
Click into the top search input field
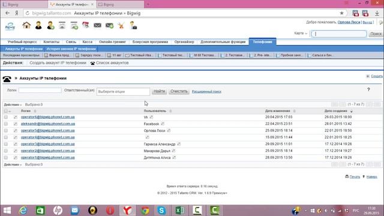coord(339,34)
